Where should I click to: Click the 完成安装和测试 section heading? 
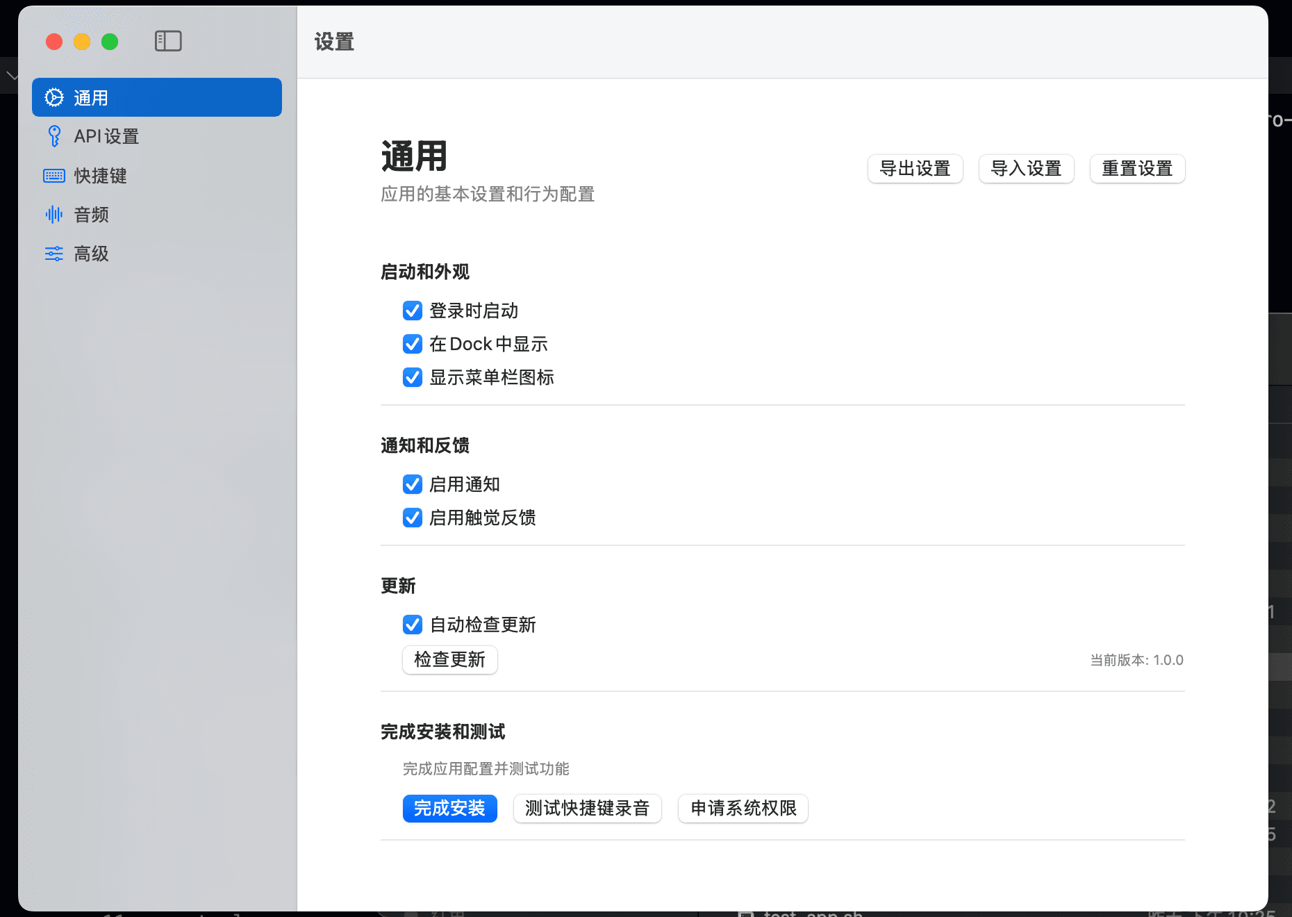pyautogui.click(x=443, y=732)
